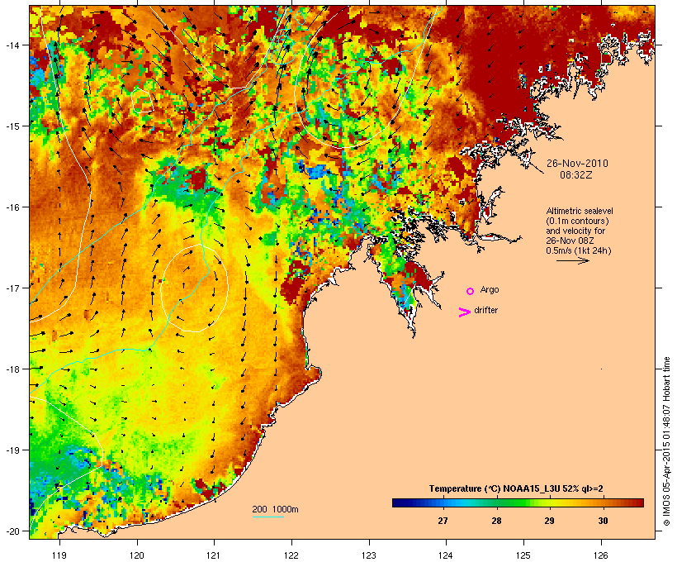Click the longitude axis label 120
This screenshot has width=677, height=562.
point(137,555)
